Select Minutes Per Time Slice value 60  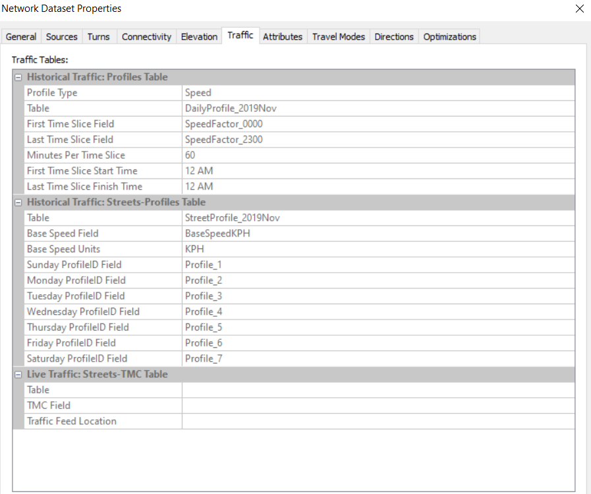378,155
